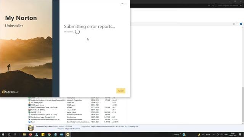Open the notification center icon

point(240,134)
